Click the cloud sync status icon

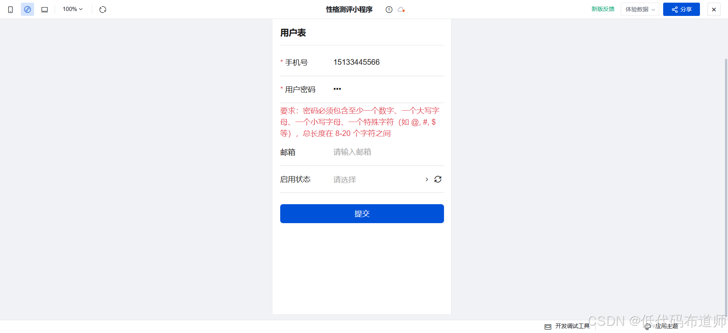pyautogui.click(x=401, y=9)
